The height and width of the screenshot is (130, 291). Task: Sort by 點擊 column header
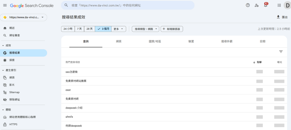point(258,62)
